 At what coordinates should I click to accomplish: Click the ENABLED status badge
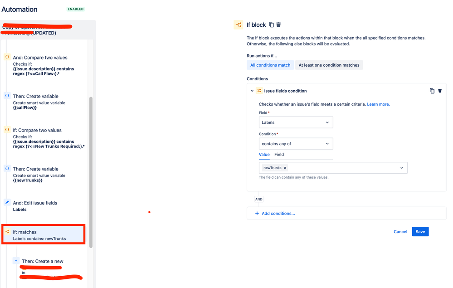76,9
